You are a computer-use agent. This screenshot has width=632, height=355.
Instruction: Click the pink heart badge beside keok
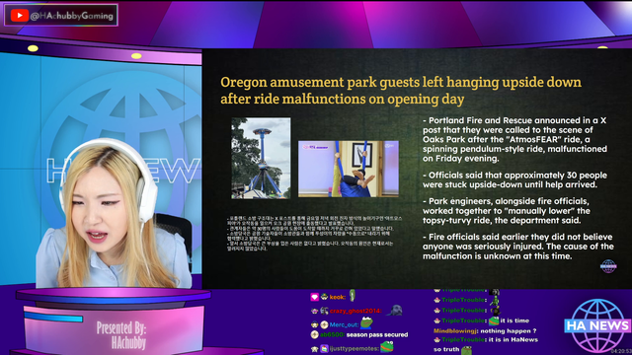tap(314, 297)
